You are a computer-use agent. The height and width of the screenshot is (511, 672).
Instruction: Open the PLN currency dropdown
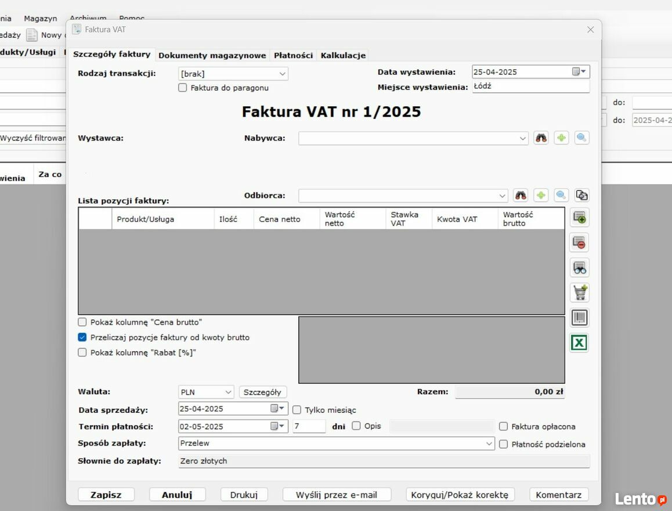(x=206, y=392)
